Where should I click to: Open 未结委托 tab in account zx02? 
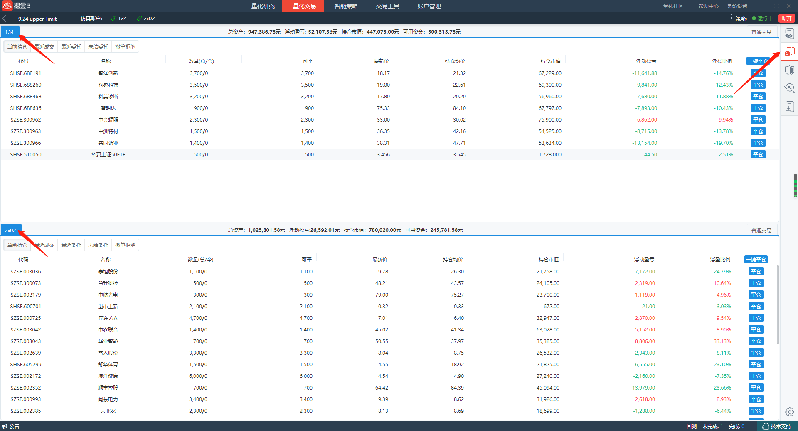[x=98, y=245]
